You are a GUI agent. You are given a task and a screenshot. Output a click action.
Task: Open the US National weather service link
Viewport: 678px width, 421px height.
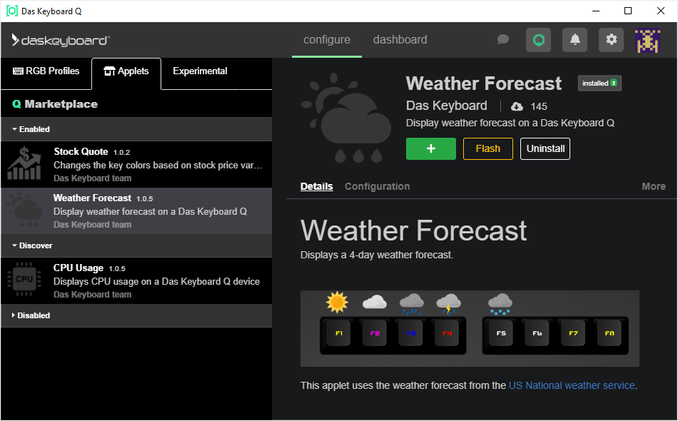[572, 385]
